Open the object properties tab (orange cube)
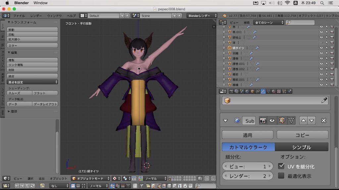 pyautogui.click(x=252, y=91)
